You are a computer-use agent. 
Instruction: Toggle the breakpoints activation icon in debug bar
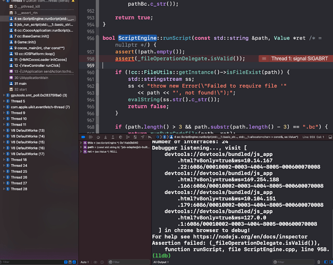(x=83, y=137)
